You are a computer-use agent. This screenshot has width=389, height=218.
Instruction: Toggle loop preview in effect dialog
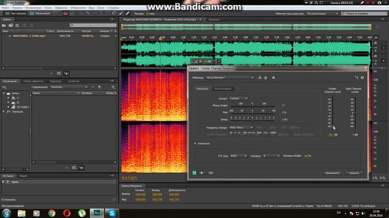click(211, 173)
